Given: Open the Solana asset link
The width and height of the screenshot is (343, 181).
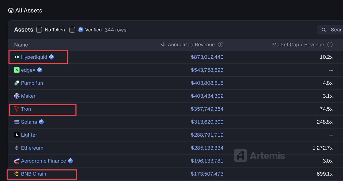Looking at the screenshot, I should tap(29, 122).
